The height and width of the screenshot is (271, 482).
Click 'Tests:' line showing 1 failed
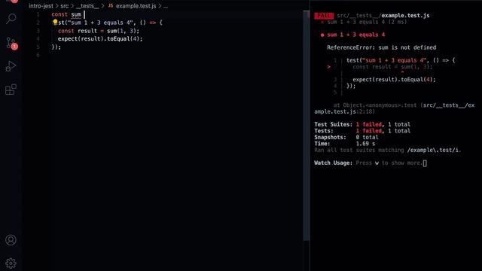point(362,131)
